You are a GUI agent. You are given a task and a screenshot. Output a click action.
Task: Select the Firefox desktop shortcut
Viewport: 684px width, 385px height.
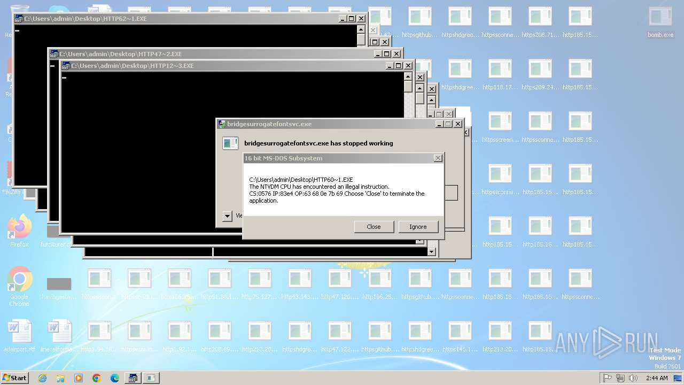tap(19, 231)
